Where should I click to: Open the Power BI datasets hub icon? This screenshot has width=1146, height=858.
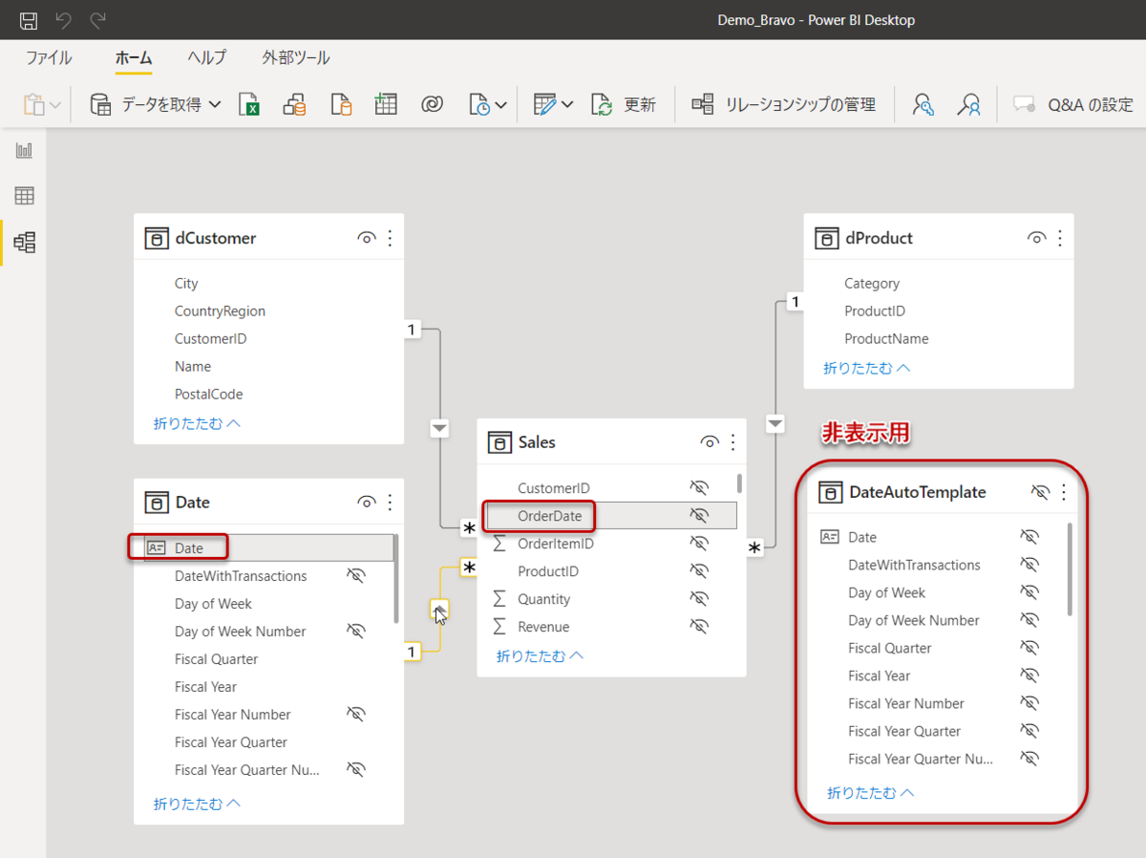(x=294, y=105)
